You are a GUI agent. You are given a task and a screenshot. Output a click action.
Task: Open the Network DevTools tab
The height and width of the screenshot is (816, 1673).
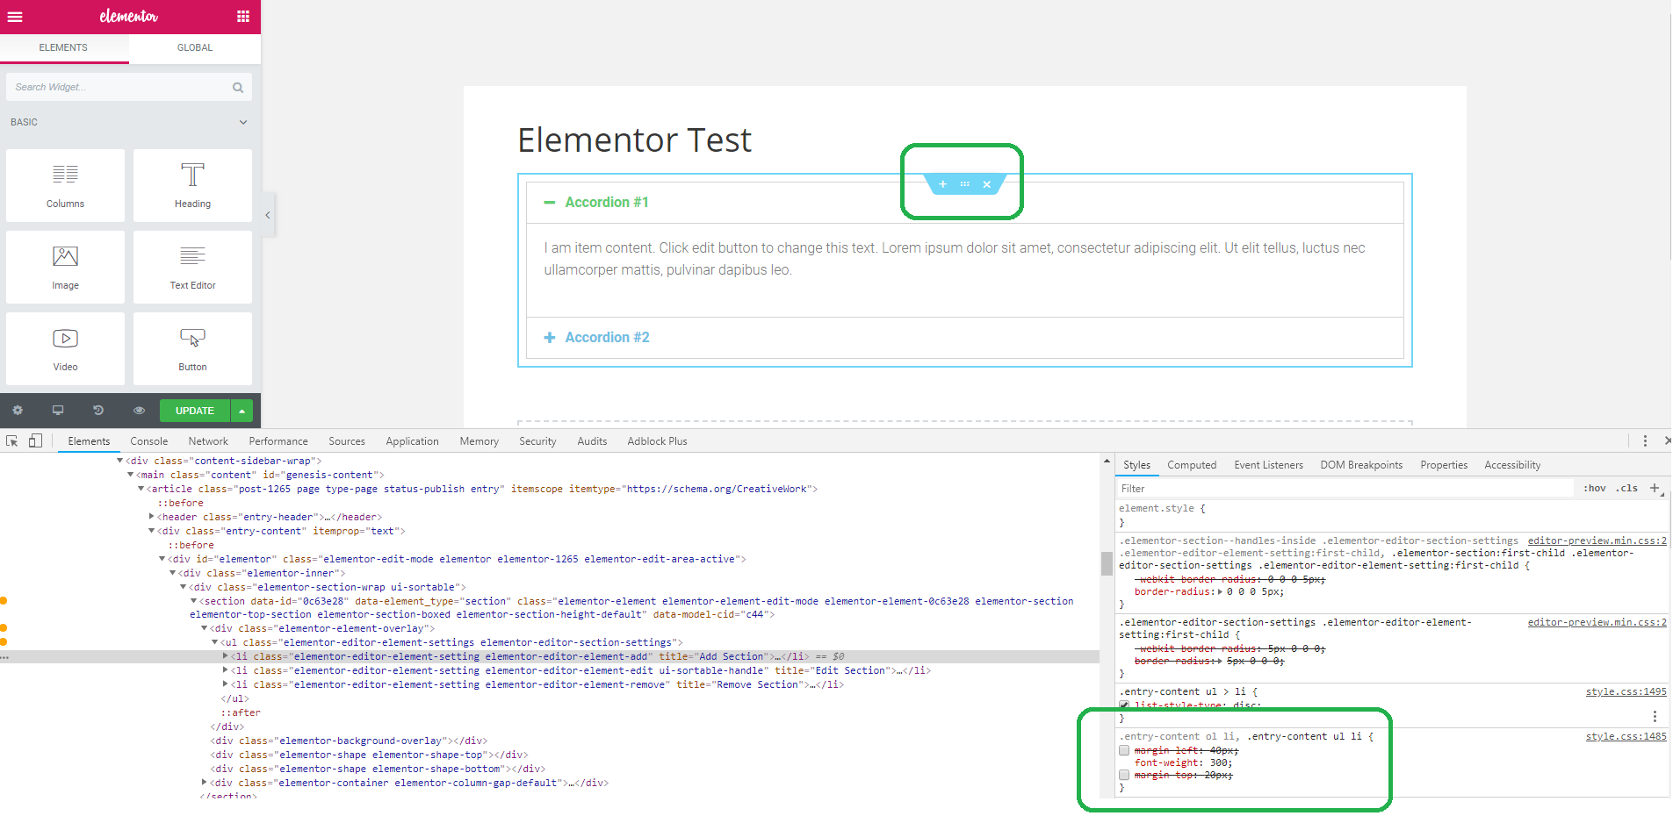pos(208,441)
